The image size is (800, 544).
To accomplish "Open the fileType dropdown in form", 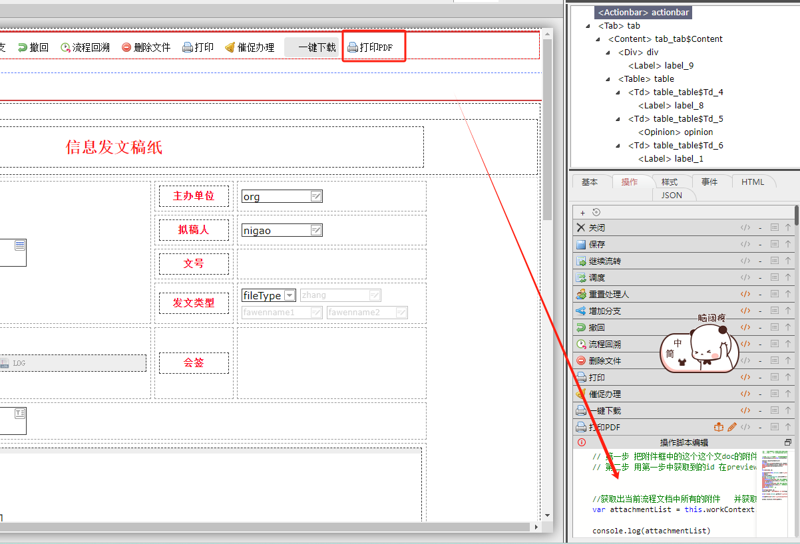I will (x=290, y=295).
